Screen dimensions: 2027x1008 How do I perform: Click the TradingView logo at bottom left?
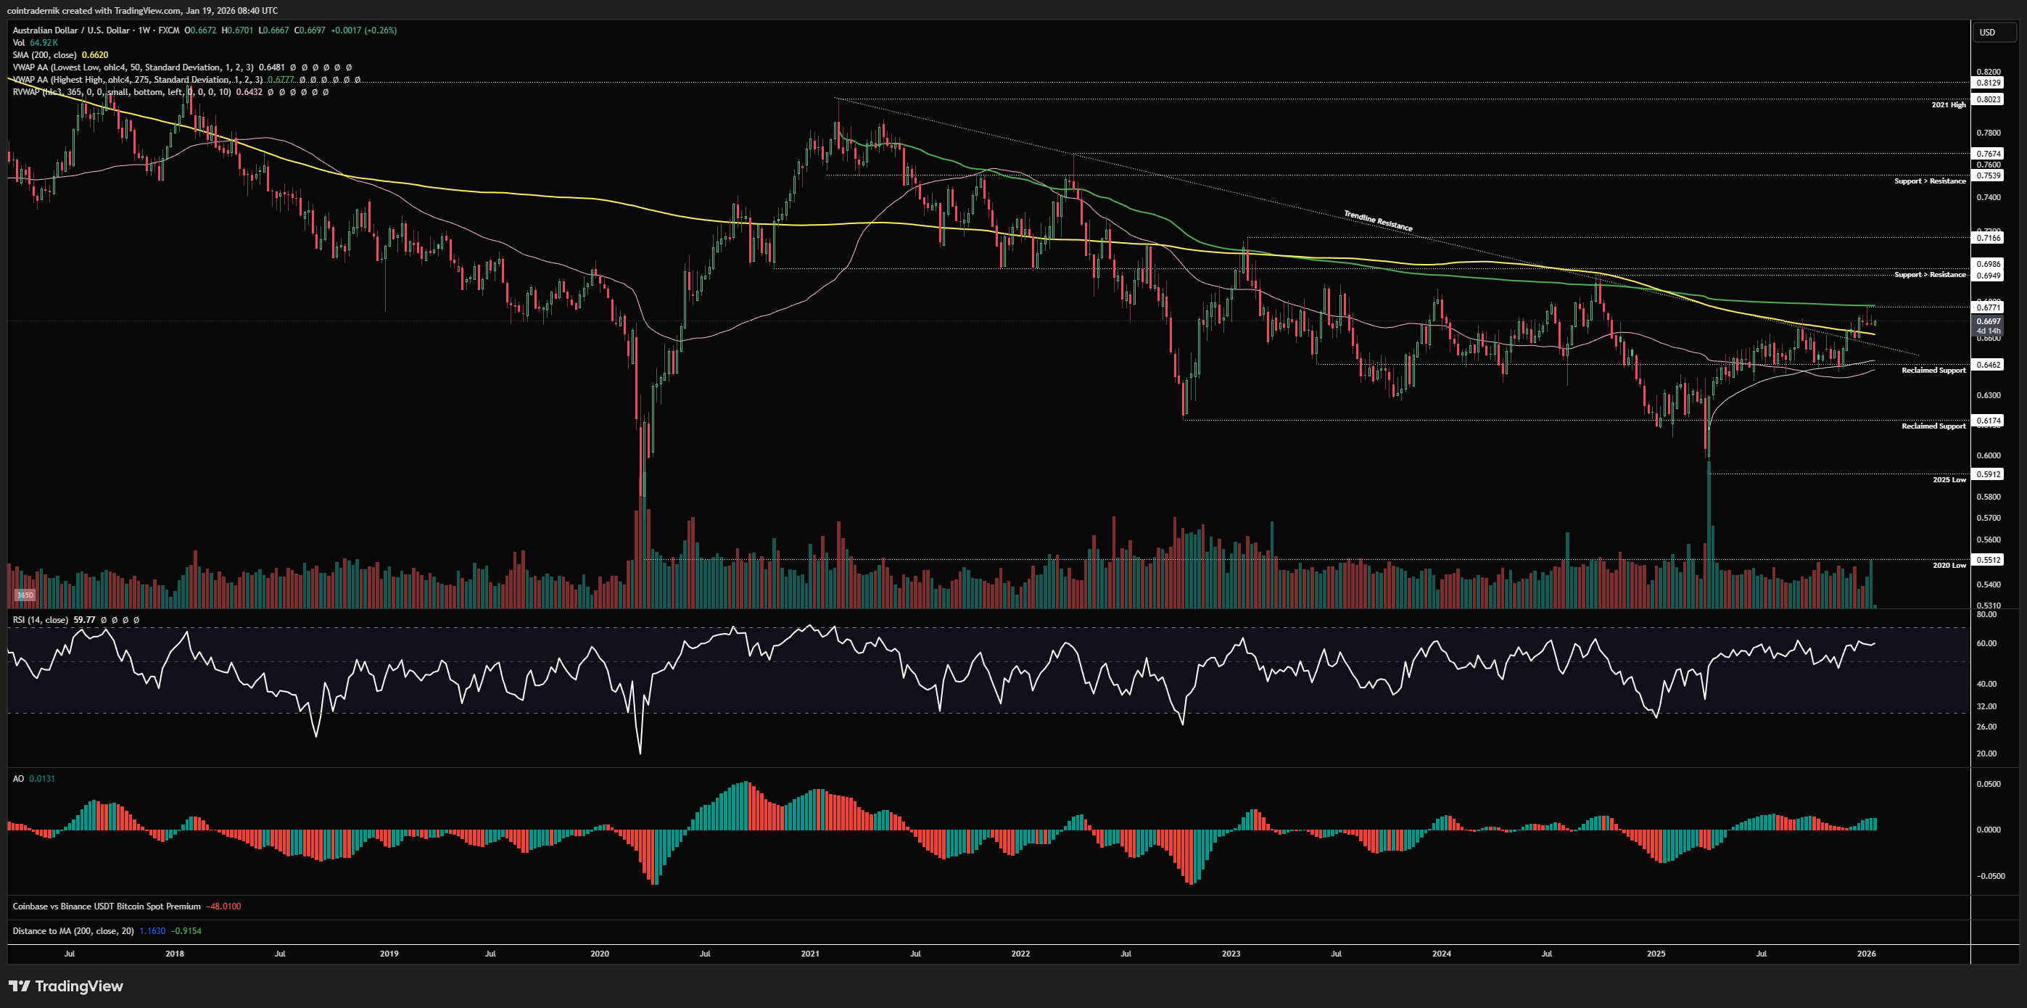coord(66,986)
